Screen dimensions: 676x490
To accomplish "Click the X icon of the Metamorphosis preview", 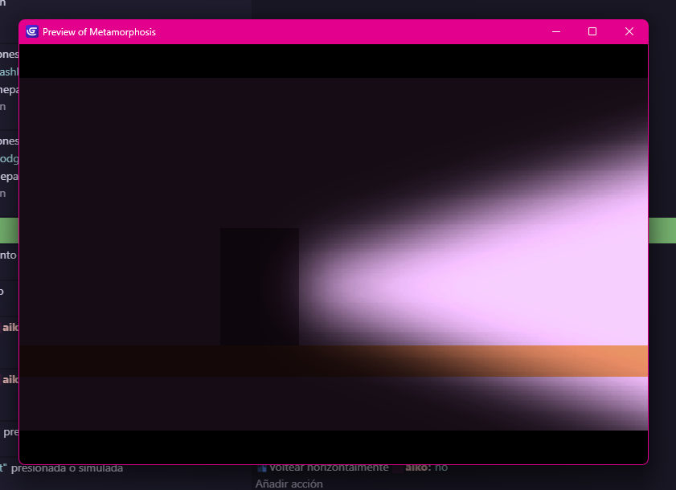I will tap(629, 31).
